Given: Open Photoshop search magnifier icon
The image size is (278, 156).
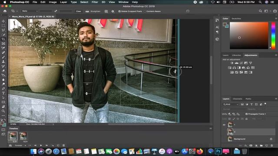Looking at the screenshot, I should (260, 11).
